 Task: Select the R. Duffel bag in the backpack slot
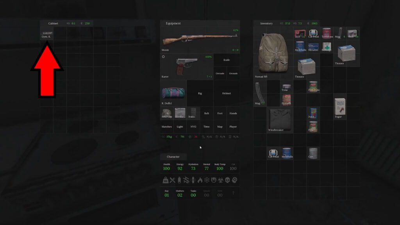tap(173, 93)
